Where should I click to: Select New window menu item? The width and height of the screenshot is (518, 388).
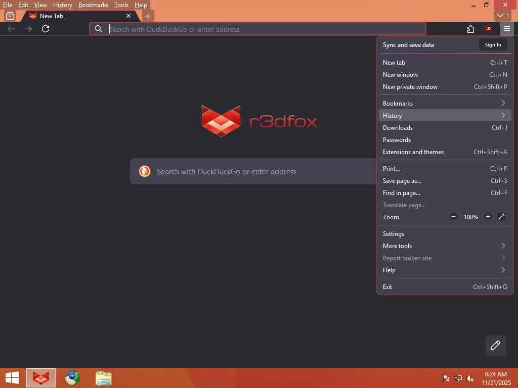[x=445, y=75]
